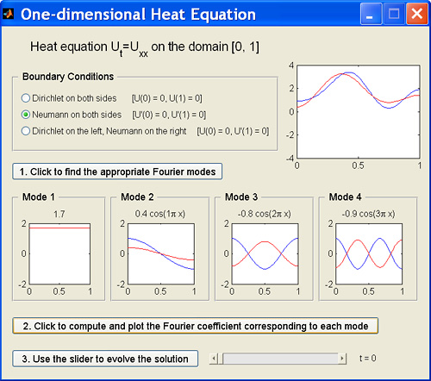The image size is (431, 381).
Task: Click the Mode 1 plot
Action: [x=59, y=254]
